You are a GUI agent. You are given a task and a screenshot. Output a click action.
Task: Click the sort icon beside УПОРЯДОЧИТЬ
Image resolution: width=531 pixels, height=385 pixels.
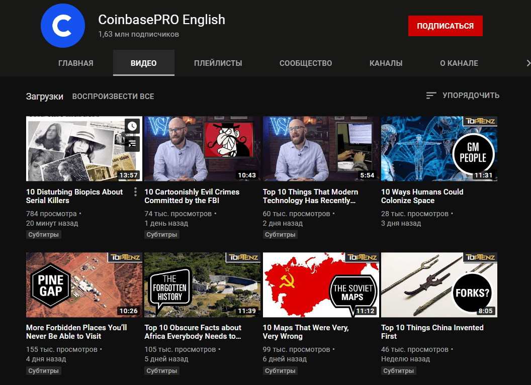(431, 96)
